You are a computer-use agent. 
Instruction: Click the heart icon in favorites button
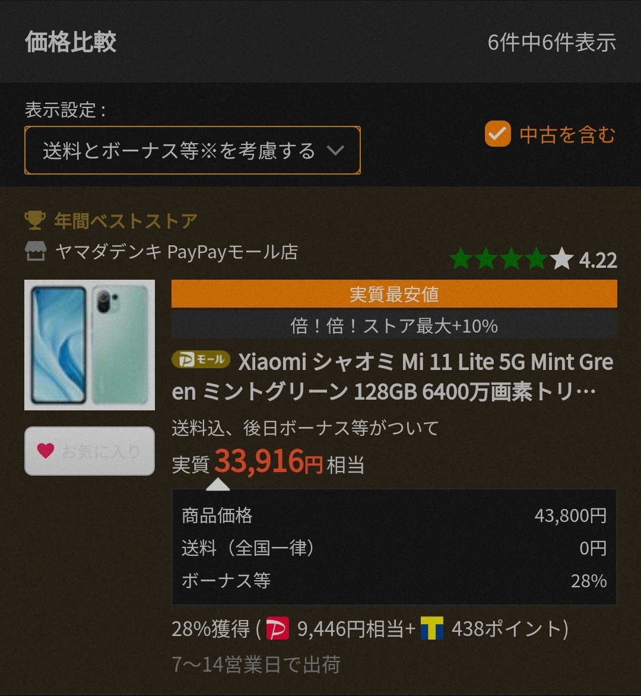coord(46,451)
